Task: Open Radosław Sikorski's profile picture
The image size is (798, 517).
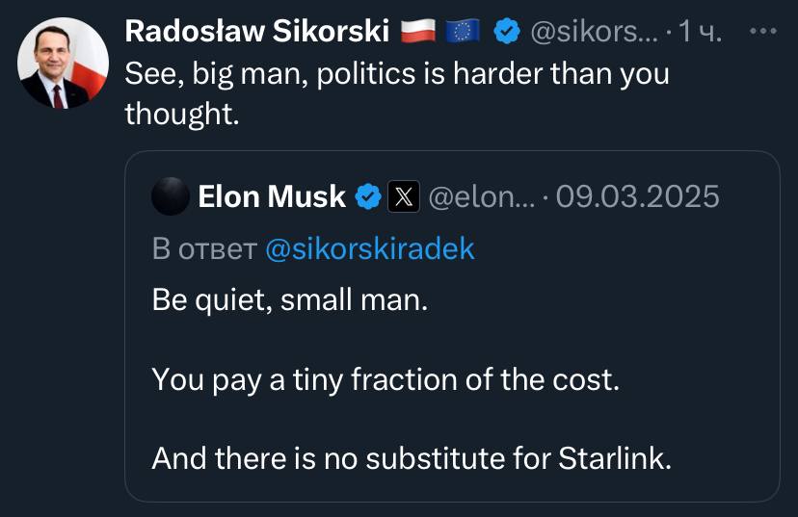Action: pos(63,63)
